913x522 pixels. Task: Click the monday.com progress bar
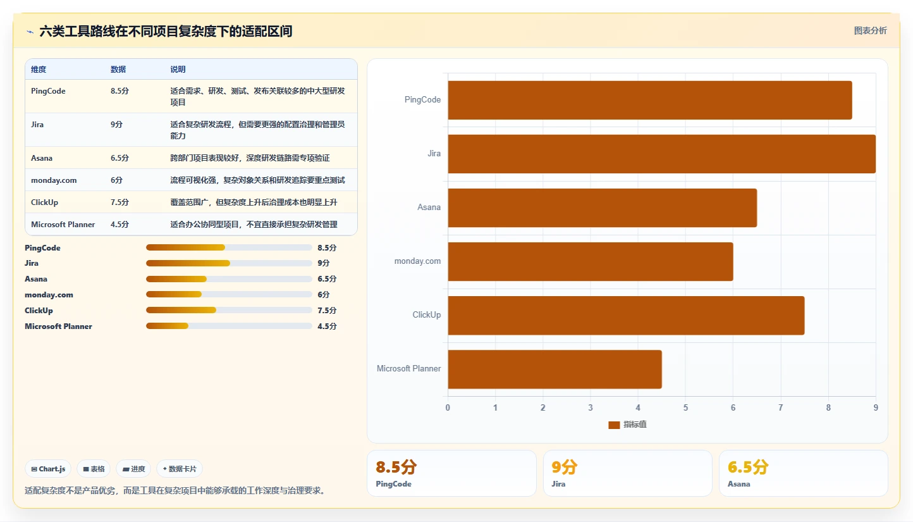pos(229,295)
